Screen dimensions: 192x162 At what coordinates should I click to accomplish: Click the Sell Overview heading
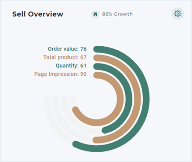pos(38,14)
